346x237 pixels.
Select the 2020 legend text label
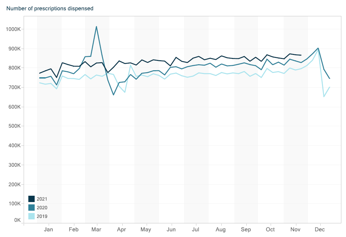click(x=42, y=208)
